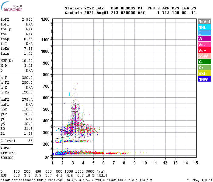Select the NNW blue legend swatch
This screenshot has width=213, height=182.
[204, 79]
